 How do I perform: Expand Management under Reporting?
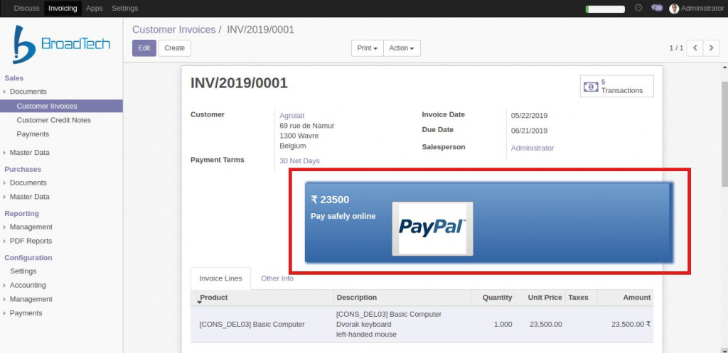coord(31,227)
